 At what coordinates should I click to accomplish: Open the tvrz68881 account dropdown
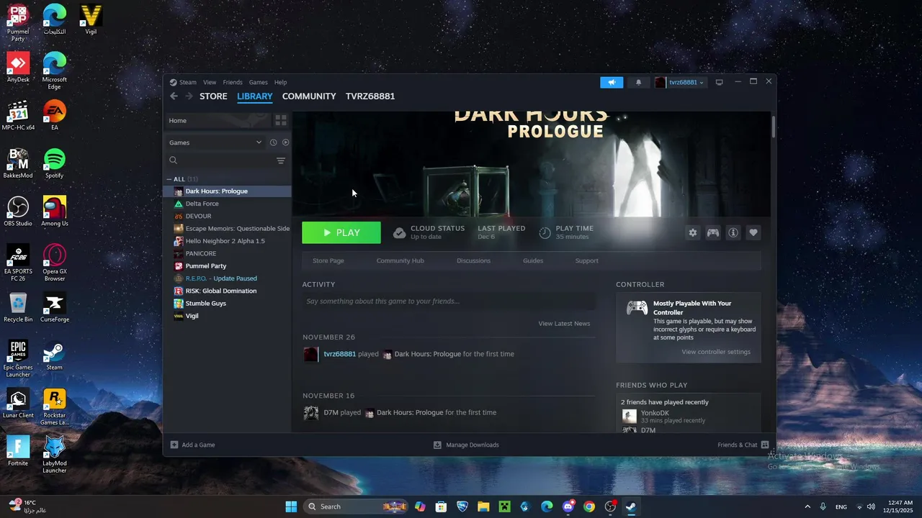(x=680, y=82)
